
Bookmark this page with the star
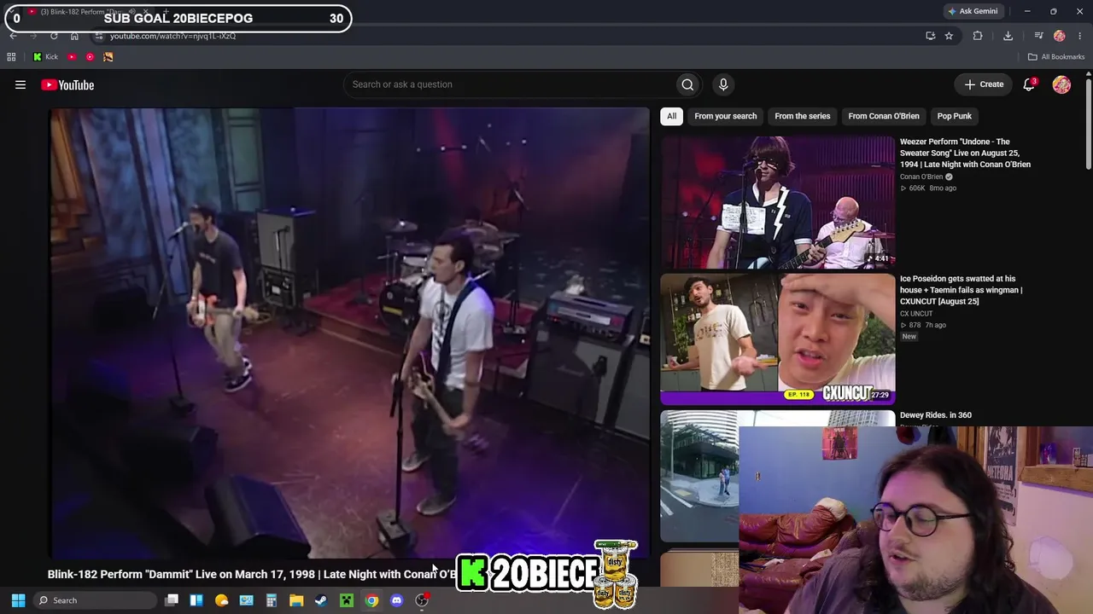[949, 36]
